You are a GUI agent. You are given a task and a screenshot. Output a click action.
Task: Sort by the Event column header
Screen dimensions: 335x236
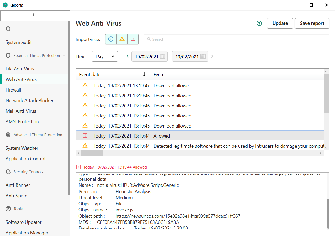click(237, 75)
